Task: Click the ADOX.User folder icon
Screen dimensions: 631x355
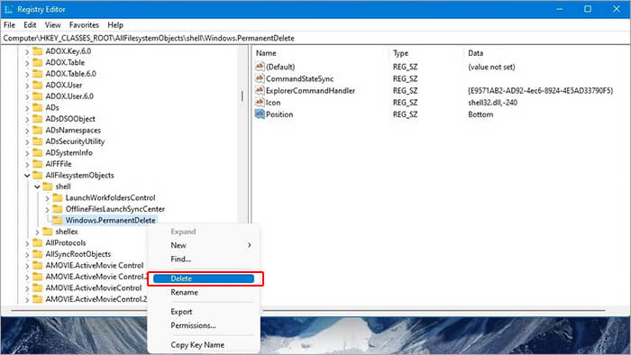Action: (38, 85)
